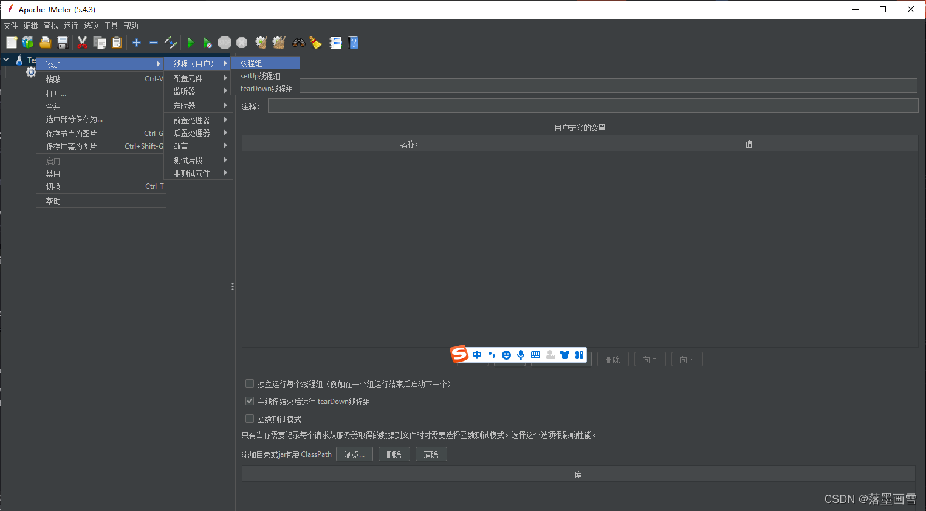Click the Paste clipboard icon

[117, 43]
